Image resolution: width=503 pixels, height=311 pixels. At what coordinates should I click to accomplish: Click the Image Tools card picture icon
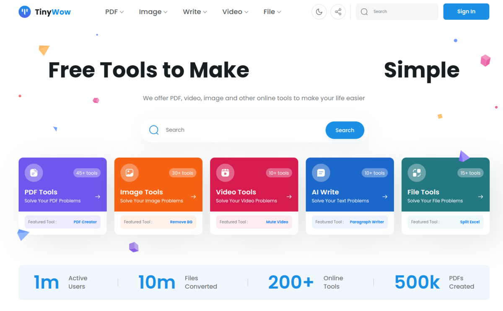[x=130, y=172]
